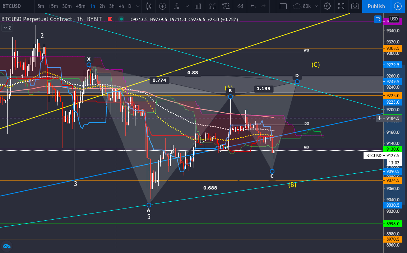Viewport: 407px width, 253px height.
Task: Open indicator templates icon
Action: (x=212, y=6)
